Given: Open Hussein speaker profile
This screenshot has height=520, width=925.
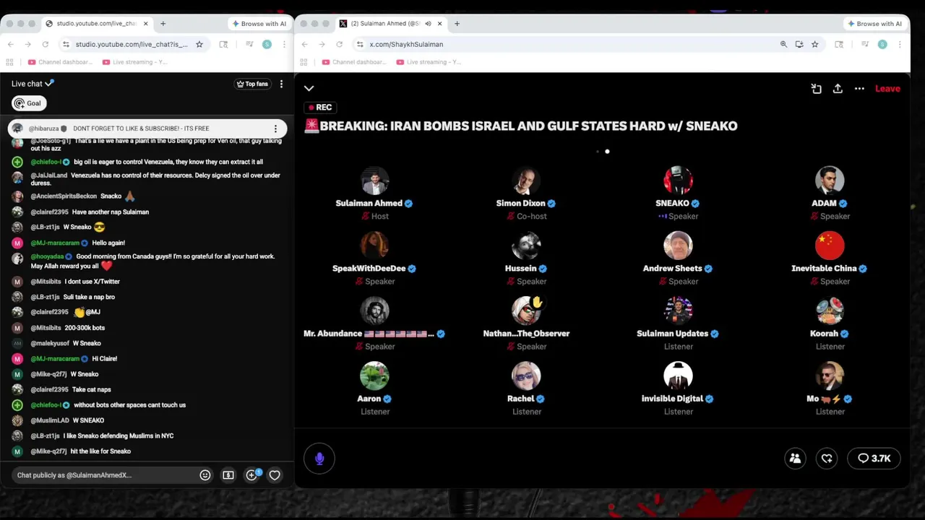Looking at the screenshot, I should (x=526, y=246).
